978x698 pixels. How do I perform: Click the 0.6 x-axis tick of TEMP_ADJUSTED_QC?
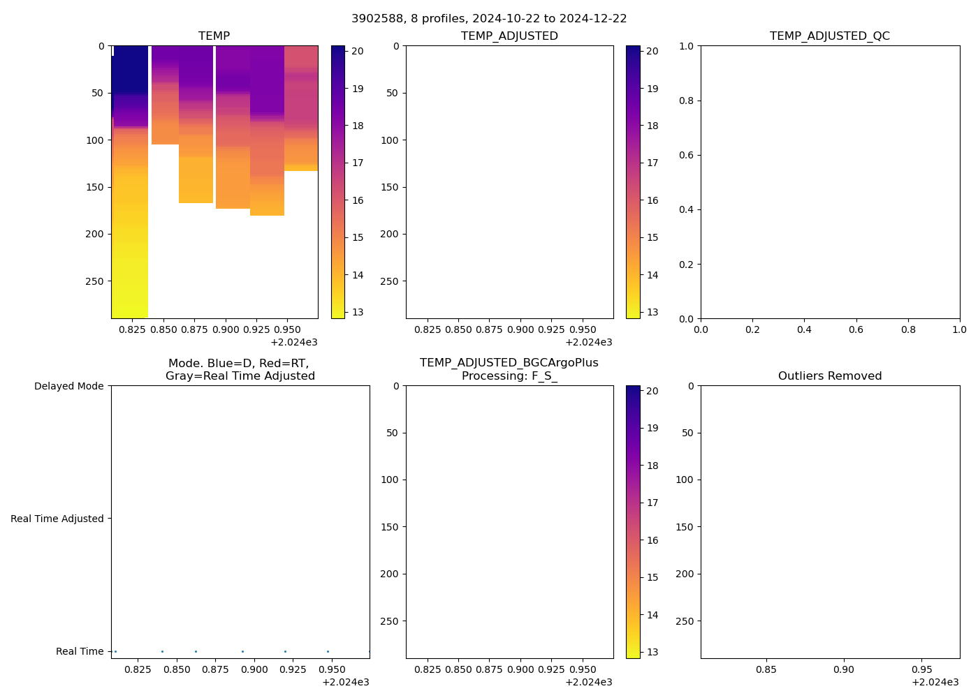click(x=856, y=329)
